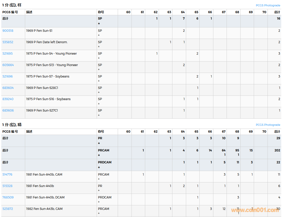The height and width of the screenshot is (217, 282).
Task: Open coin entry 605664
Action: tap(8, 65)
